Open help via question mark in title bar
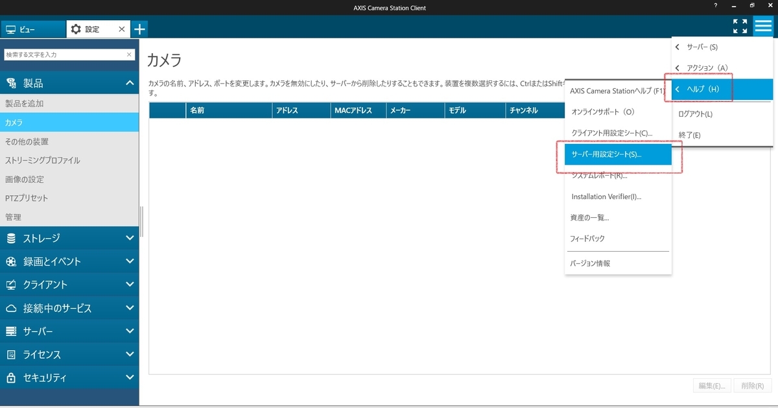The width and height of the screenshot is (778, 408). coord(714,5)
